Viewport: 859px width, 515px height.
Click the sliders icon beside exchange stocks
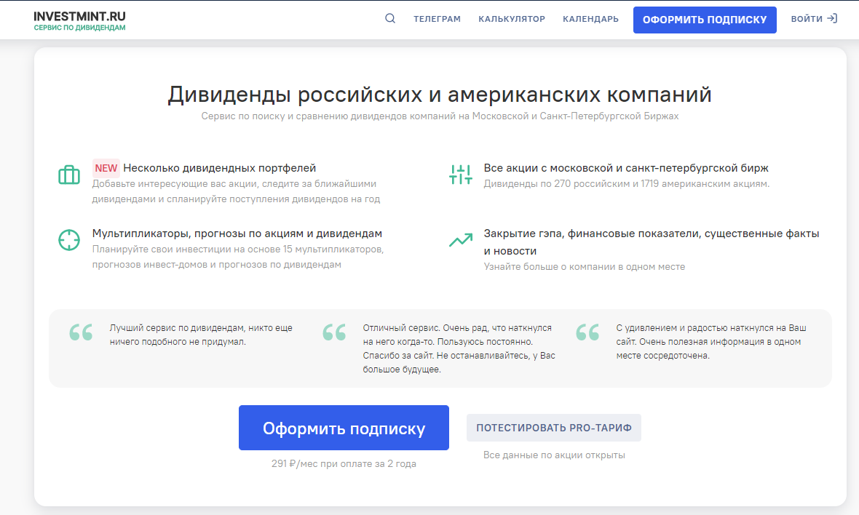(461, 175)
